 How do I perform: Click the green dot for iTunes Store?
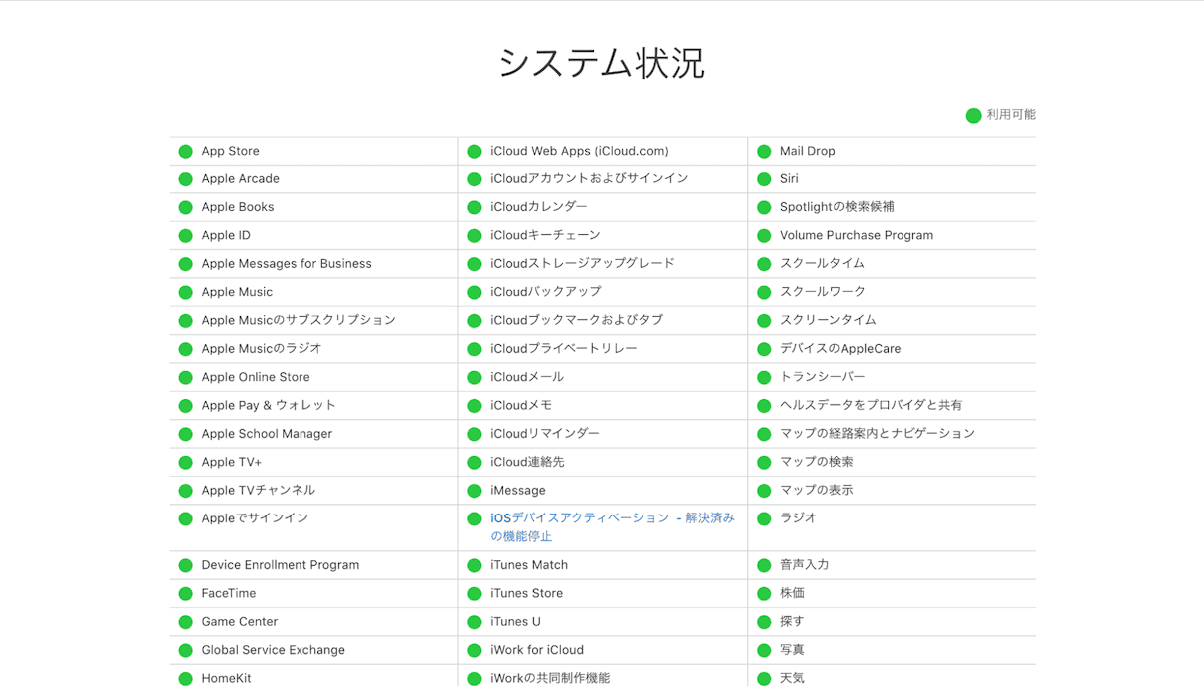[474, 593]
